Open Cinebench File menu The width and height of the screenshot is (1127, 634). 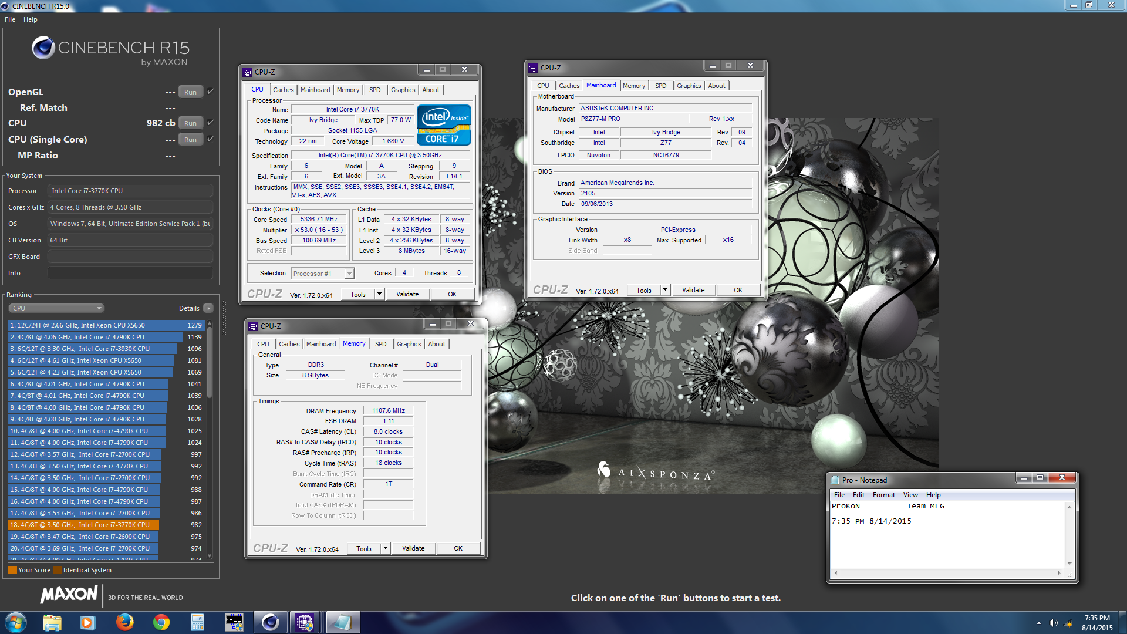point(10,19)
